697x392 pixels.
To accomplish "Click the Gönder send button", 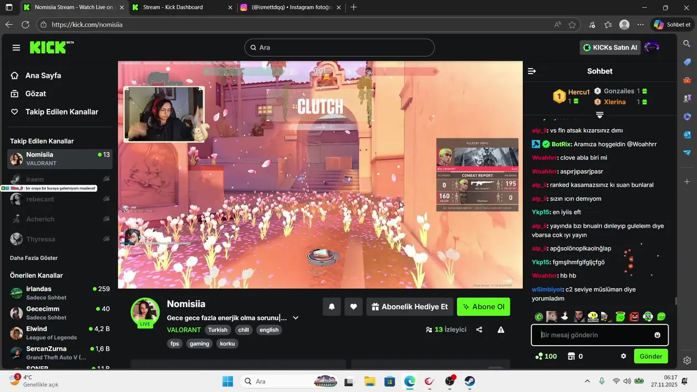I will (x=651, y=356).
